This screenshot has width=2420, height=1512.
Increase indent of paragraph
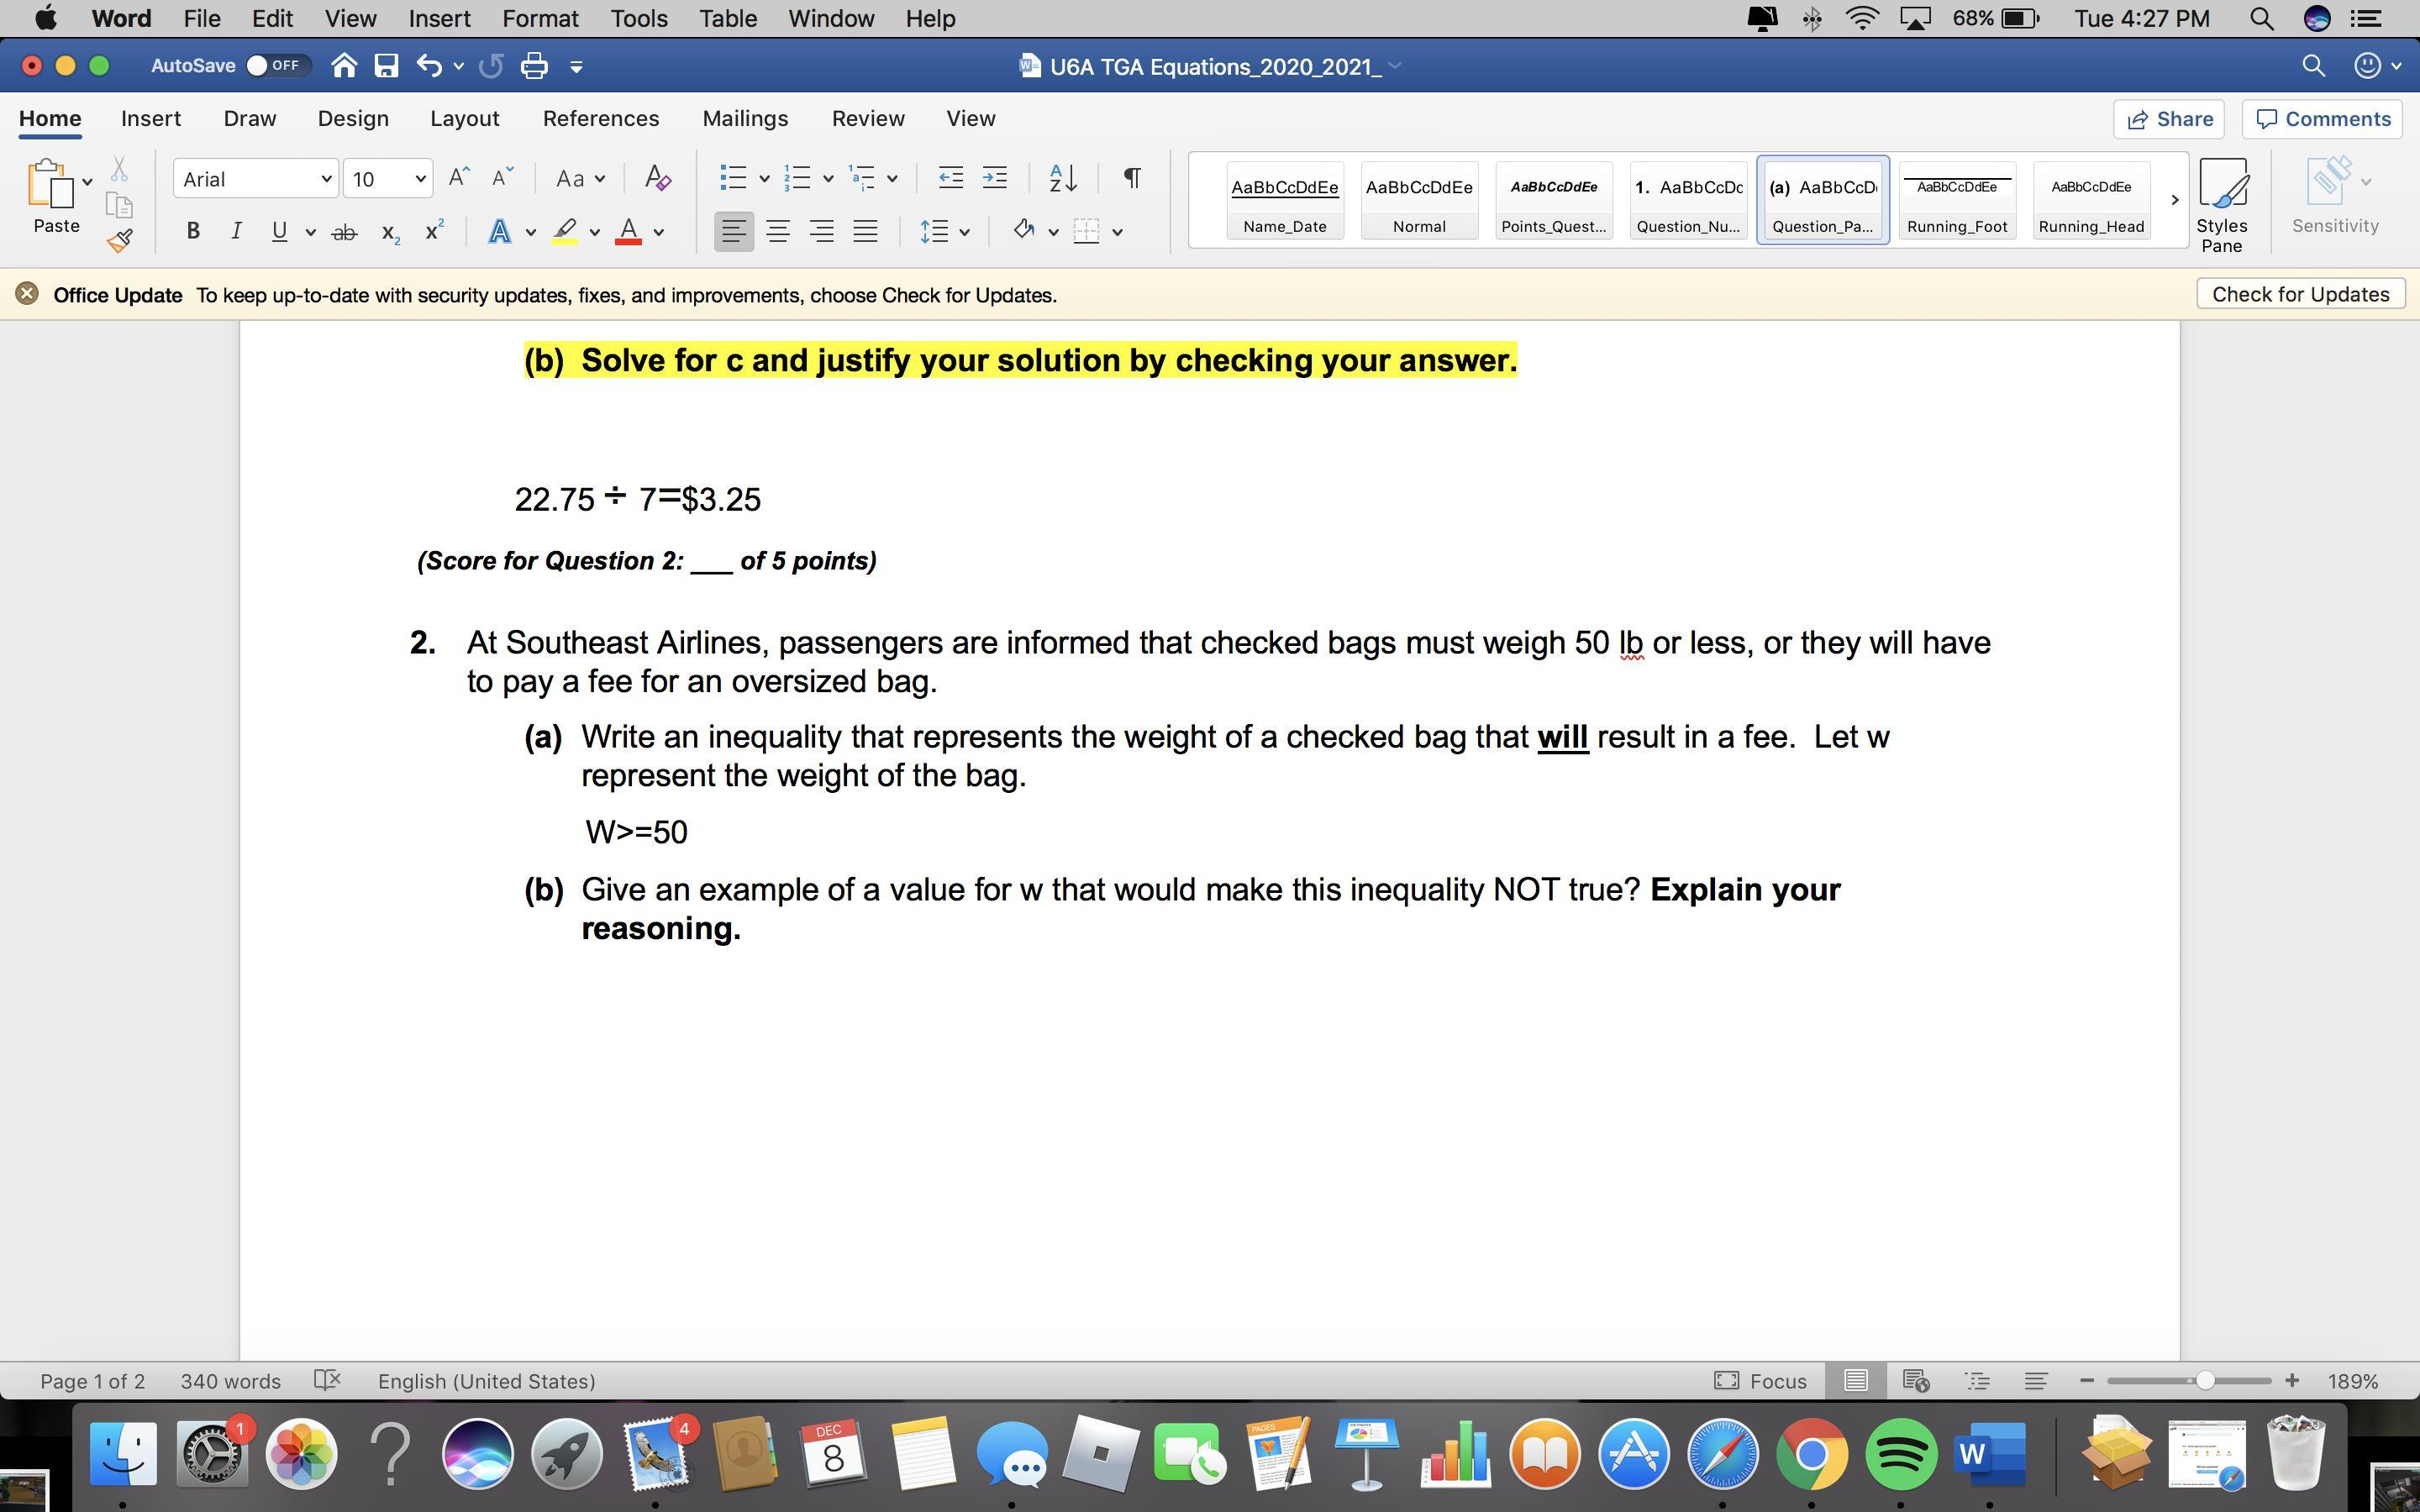pyautogui.click(x=994, y=178)
